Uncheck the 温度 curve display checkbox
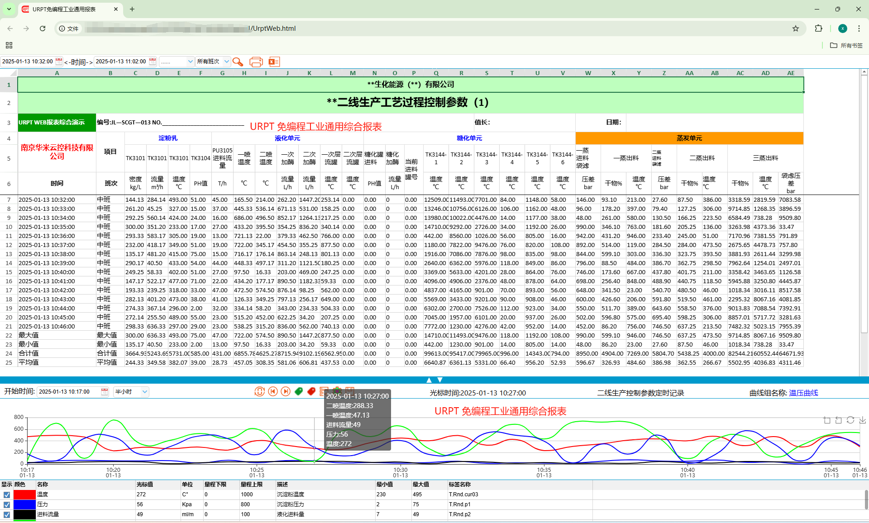The height and width of the screenshot is (523, 869). pyautogui.click(x=7, y=495)
